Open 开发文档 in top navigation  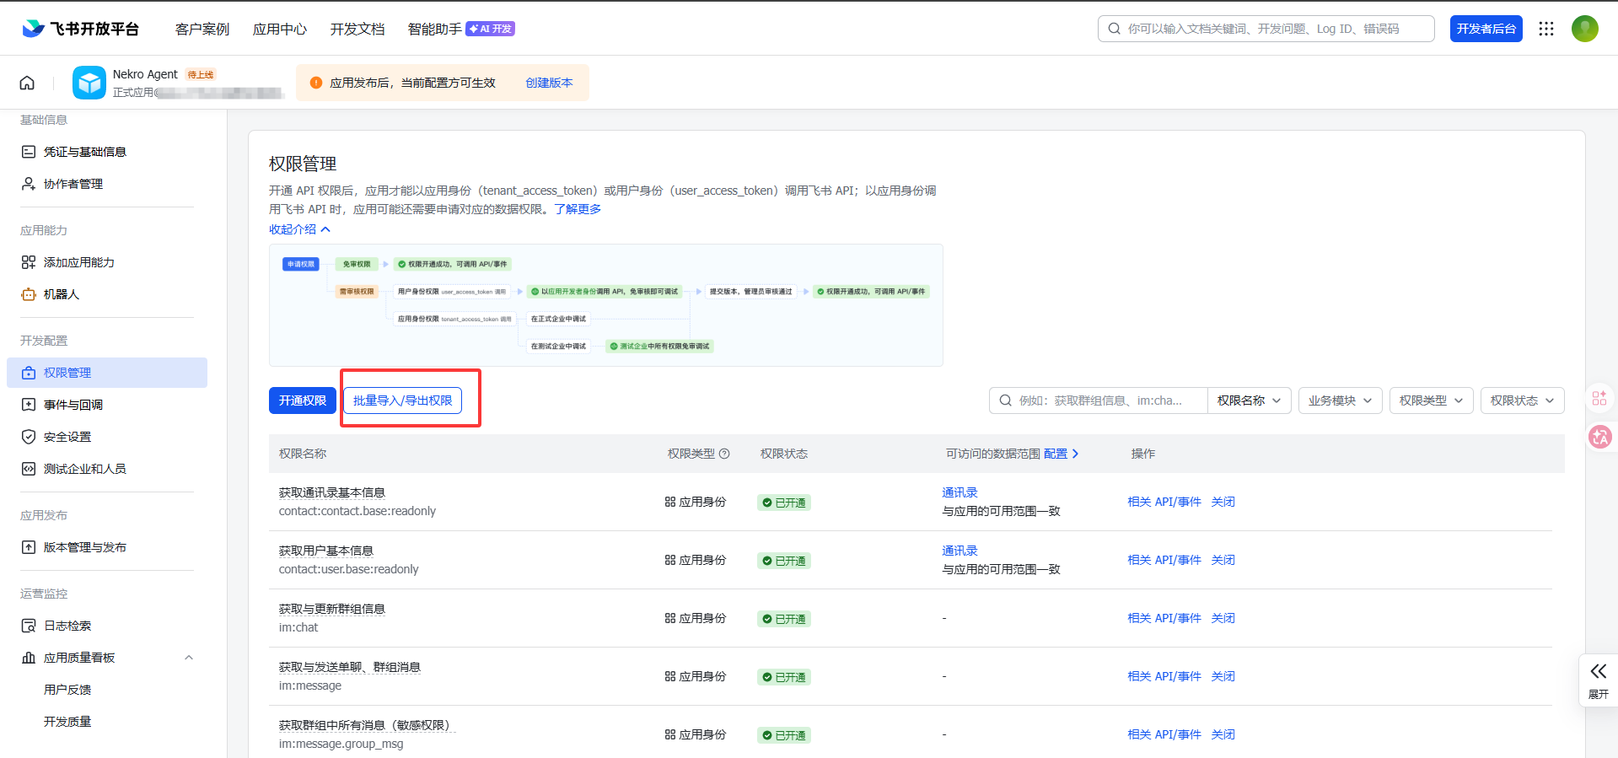pyautogui.click(x=357, y=29)
